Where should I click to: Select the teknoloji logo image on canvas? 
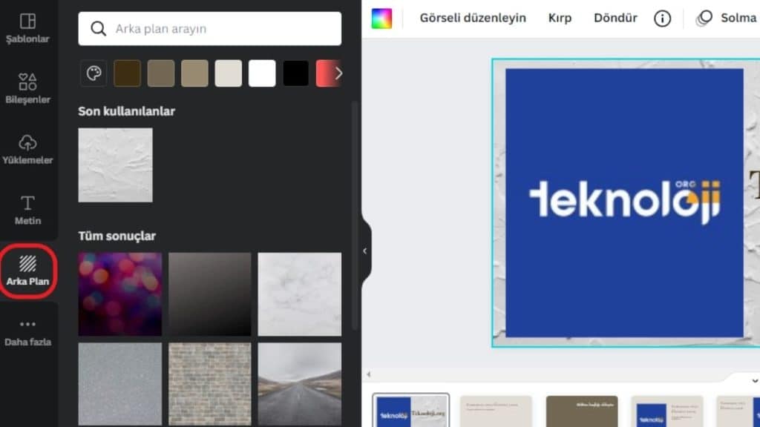[x=624, y=203]
